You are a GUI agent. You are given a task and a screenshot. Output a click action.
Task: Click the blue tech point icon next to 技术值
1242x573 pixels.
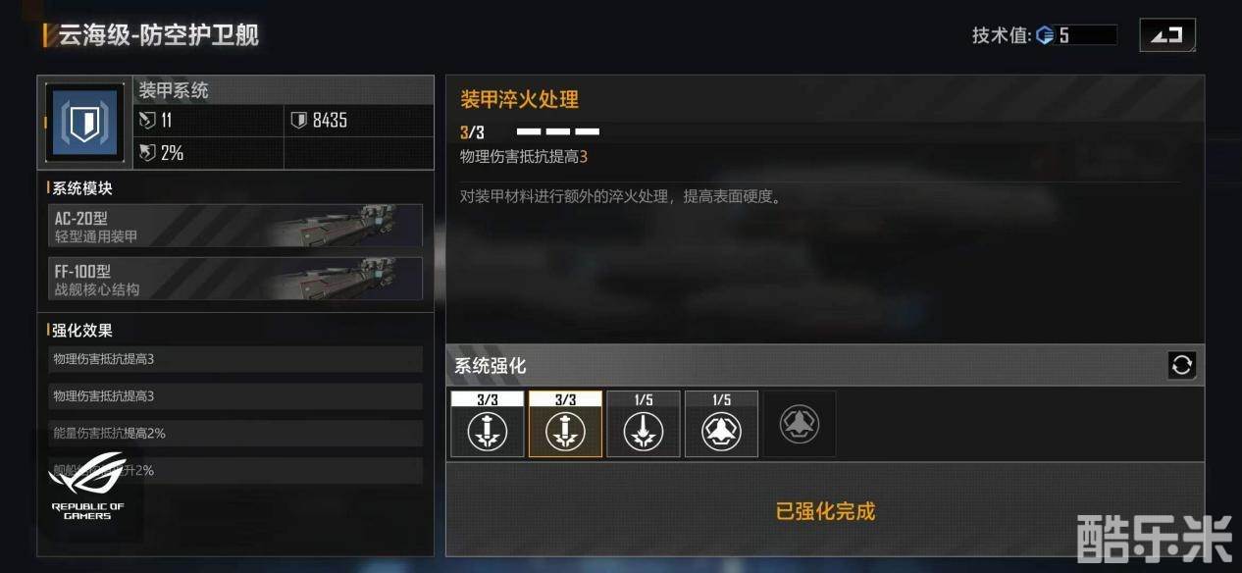pyautogui.click(x=1045, y=35)
